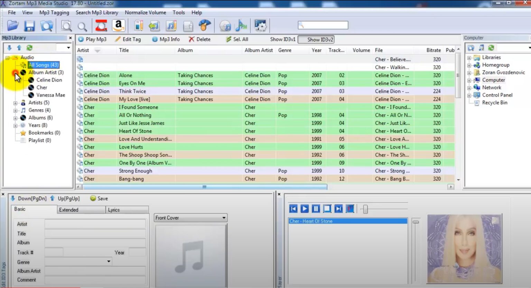The image size is (531, 288).
Task: Click the Mp3 Info button
Action: (166, 39)
